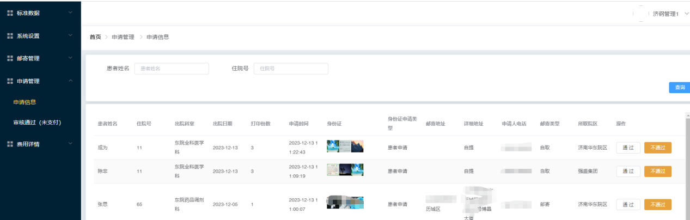
Task: Click the 查询 search button
Action: [679, 88]
